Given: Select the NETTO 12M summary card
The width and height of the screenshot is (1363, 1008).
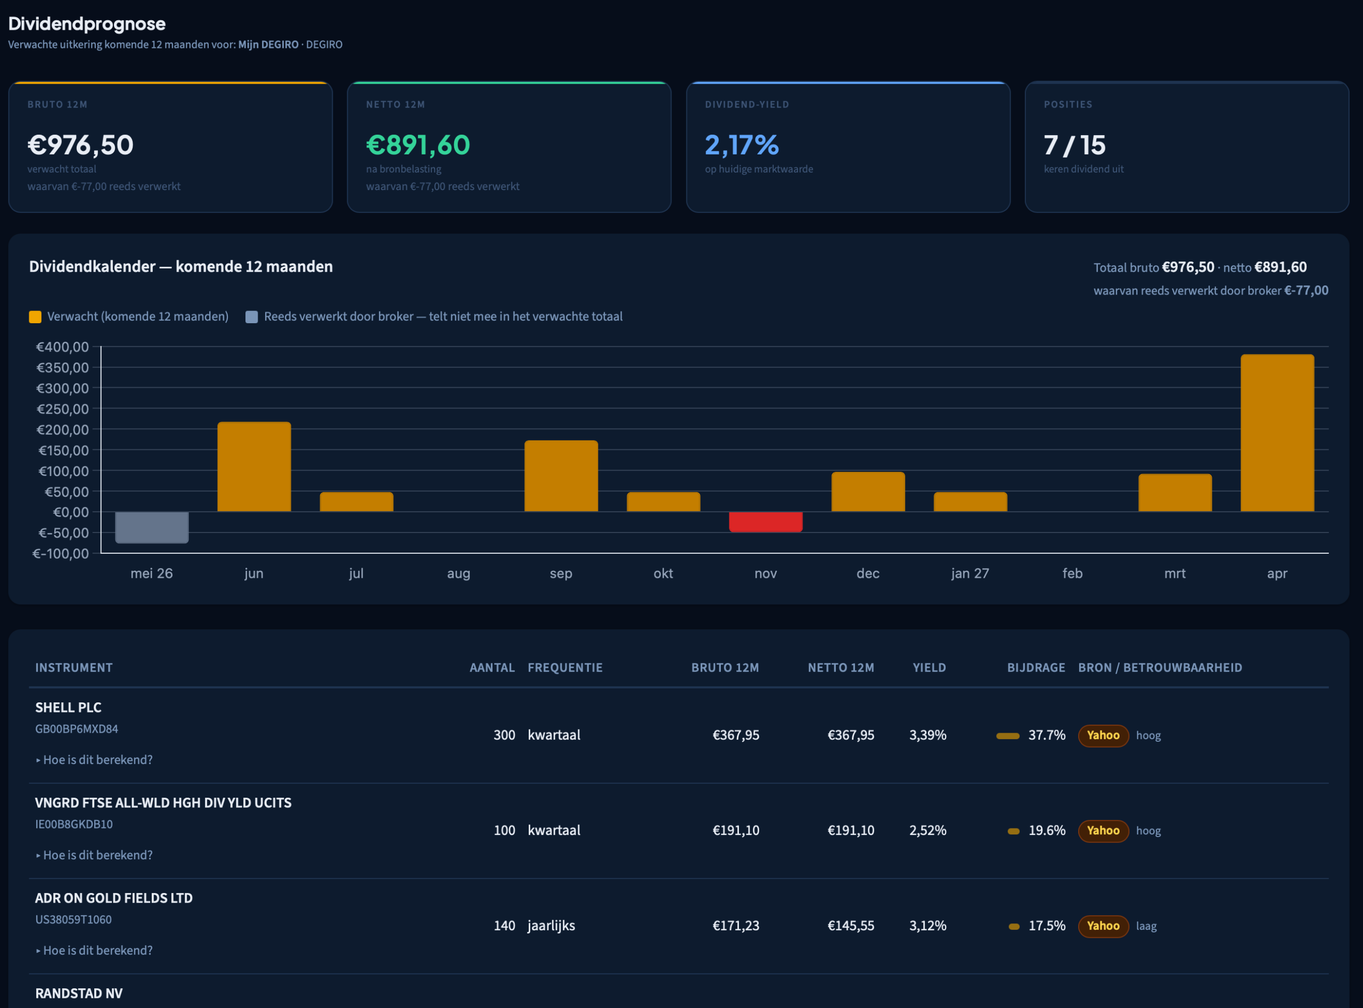Looking at the screenshot, I should pos(510,147).
